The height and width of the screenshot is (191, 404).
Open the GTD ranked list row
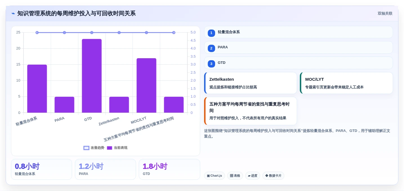click(298, 63)
